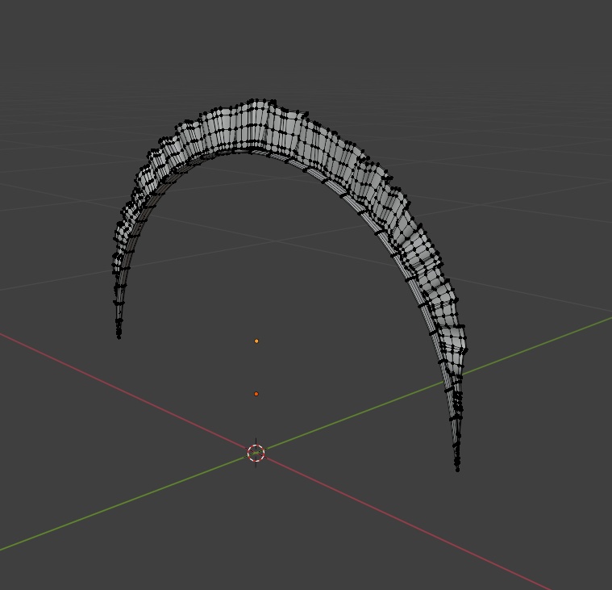Pick the vertex at the arch's right tip
The image size is (612, 590).
(x=458, y=470)
